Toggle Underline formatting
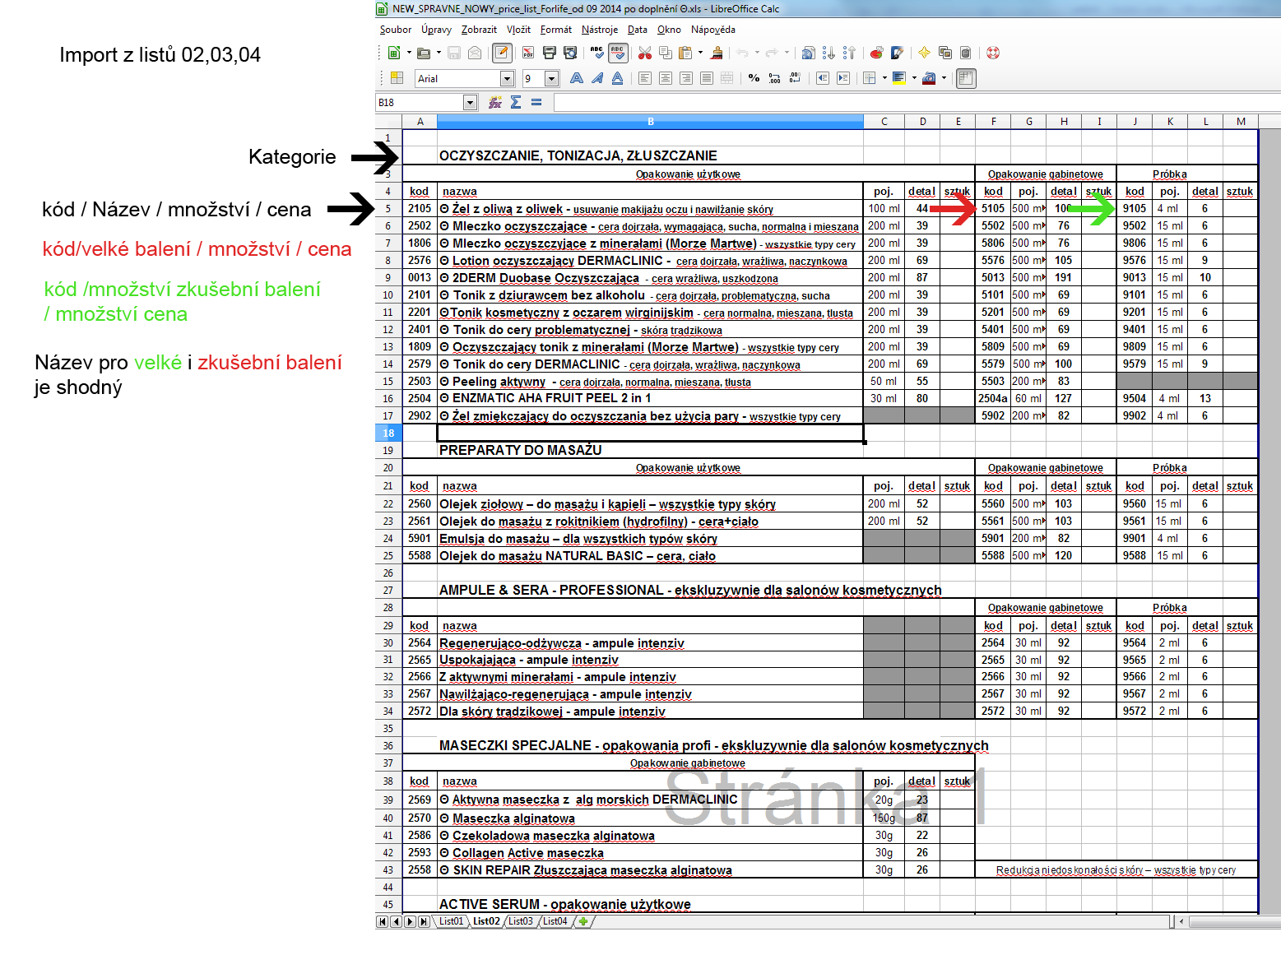 click(617, 78)
